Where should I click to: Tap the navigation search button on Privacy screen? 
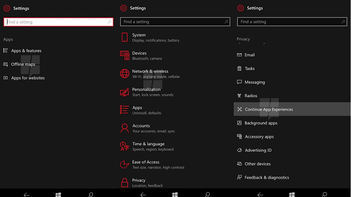[324, 195]
